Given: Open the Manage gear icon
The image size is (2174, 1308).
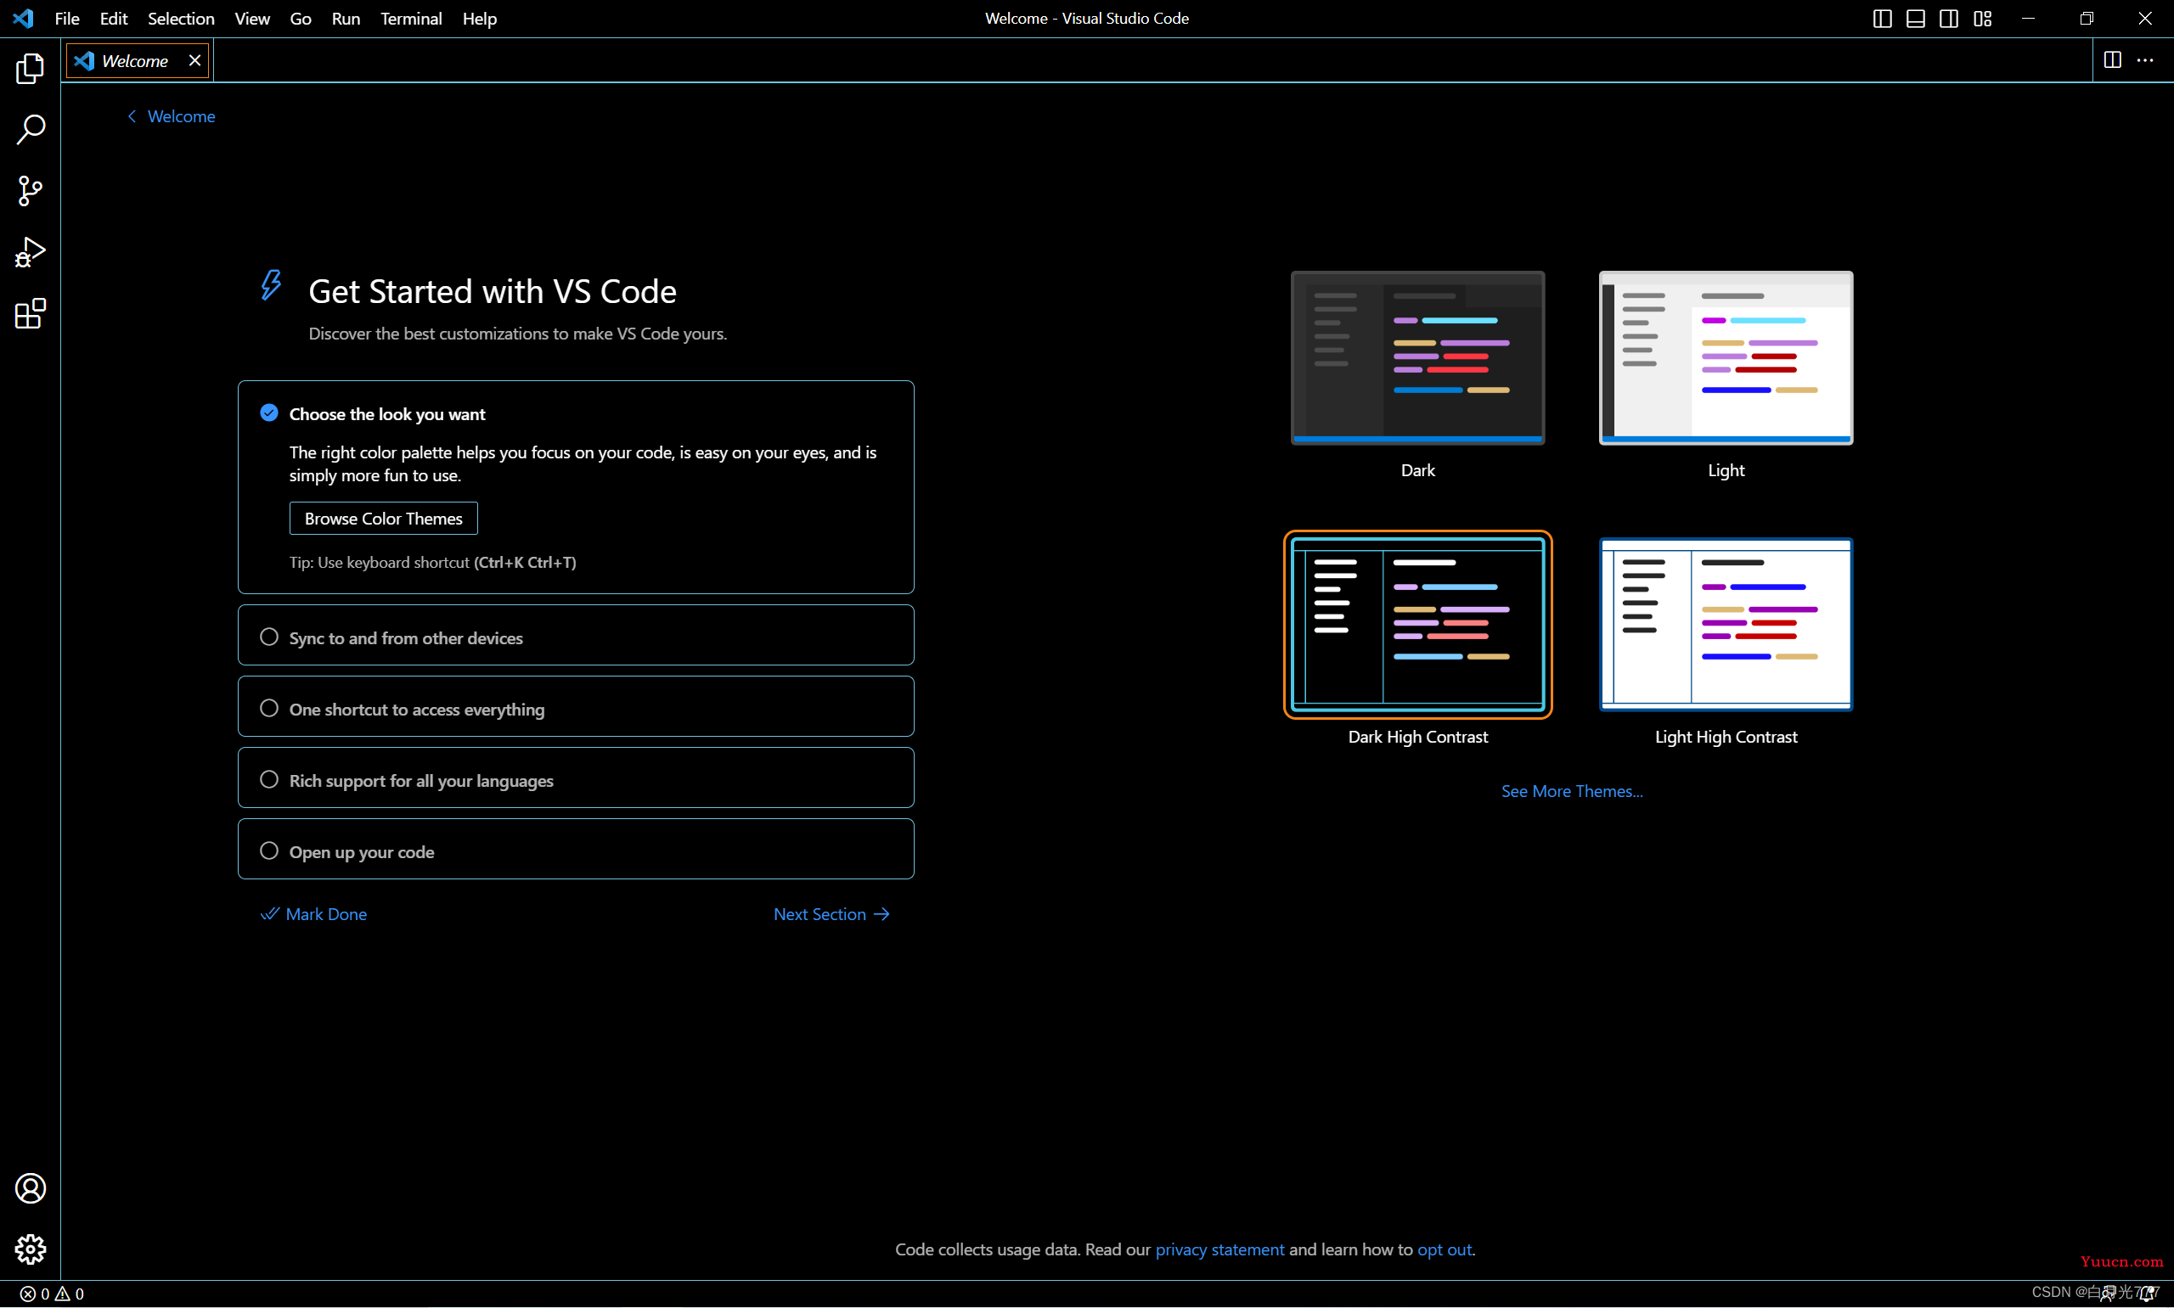Looking at the screenshot, I should click(30, 1249).
